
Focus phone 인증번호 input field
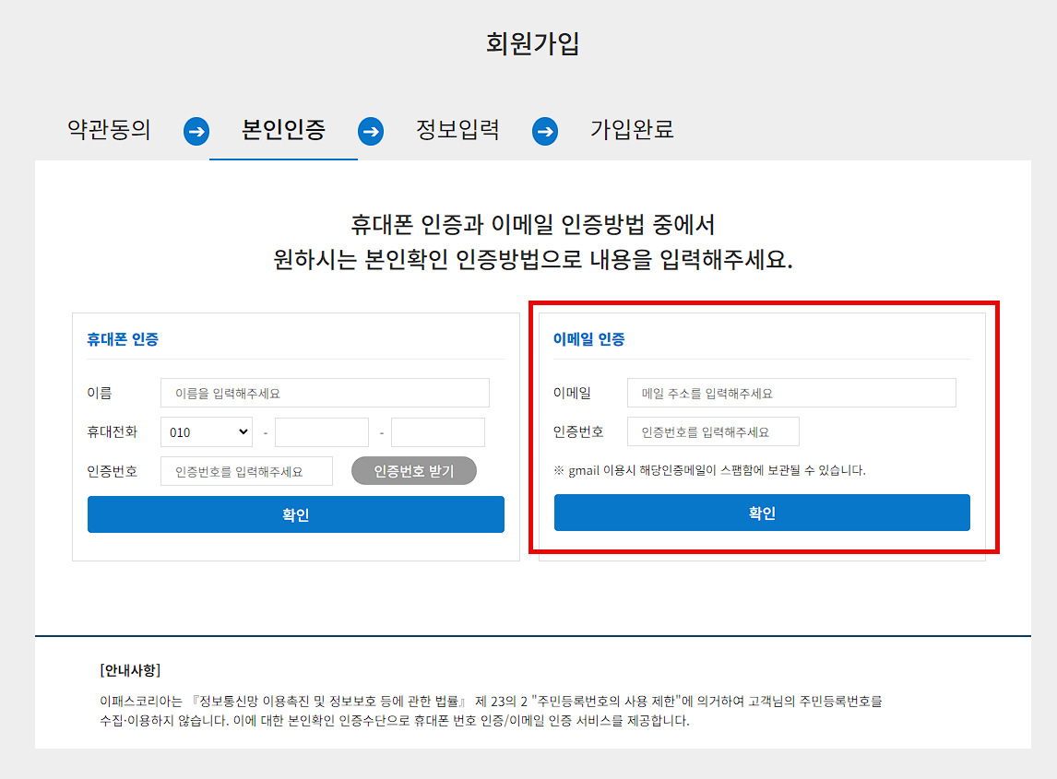click(x=246, y=471)
